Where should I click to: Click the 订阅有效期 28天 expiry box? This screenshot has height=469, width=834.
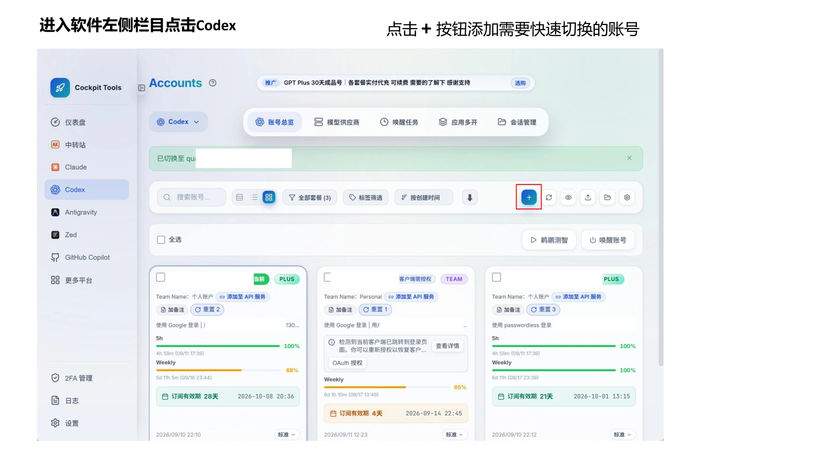click(228, 397)
